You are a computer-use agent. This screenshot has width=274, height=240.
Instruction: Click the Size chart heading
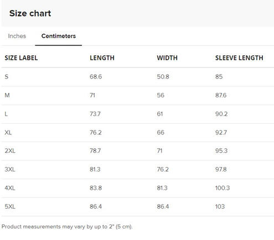[x=30, y=13]
